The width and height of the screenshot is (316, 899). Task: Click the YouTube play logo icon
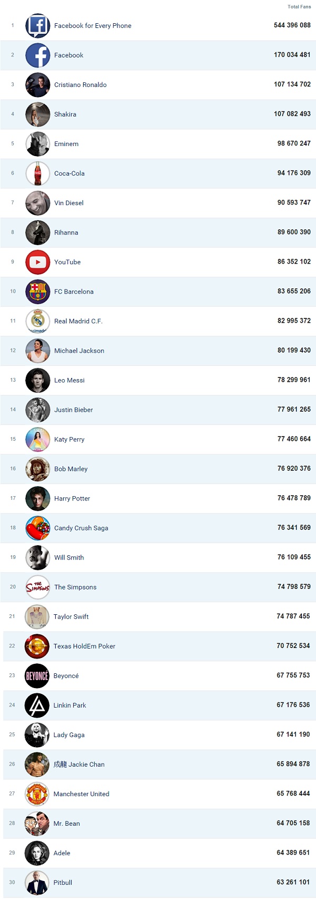pyautogui.click(x=37, y=262)
